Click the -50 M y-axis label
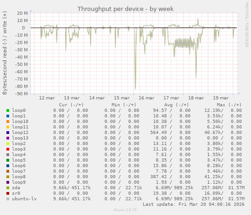 pyautogui.click(x=22, y=64)
